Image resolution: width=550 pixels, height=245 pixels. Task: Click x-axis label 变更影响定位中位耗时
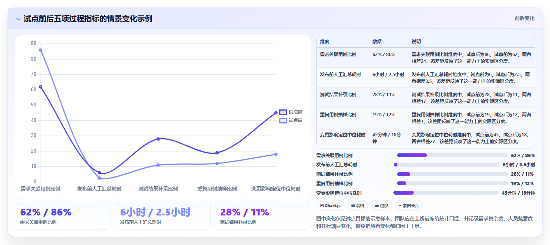click(x=276, y=189)
